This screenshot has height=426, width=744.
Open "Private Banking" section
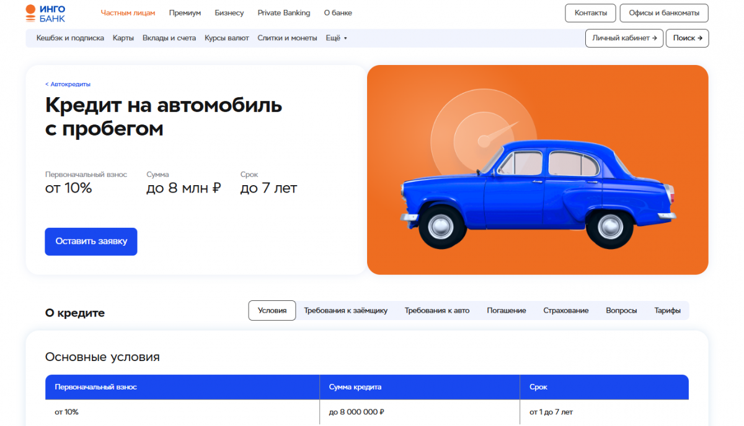[x=283, y=13]
